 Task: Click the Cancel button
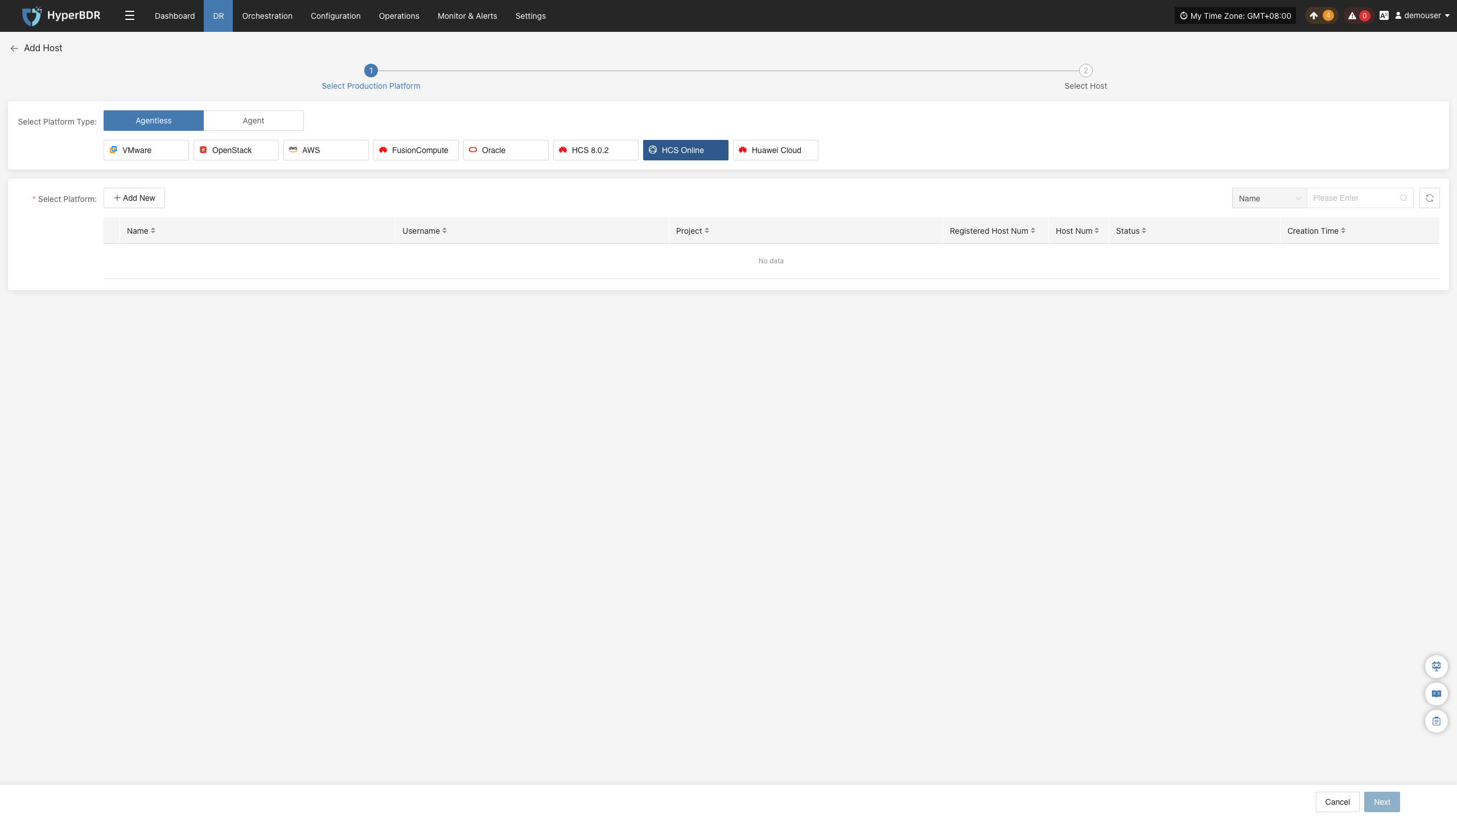coord(1337,802)
